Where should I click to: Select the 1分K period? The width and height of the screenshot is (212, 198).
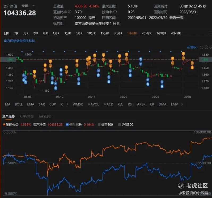pos(56,33)
